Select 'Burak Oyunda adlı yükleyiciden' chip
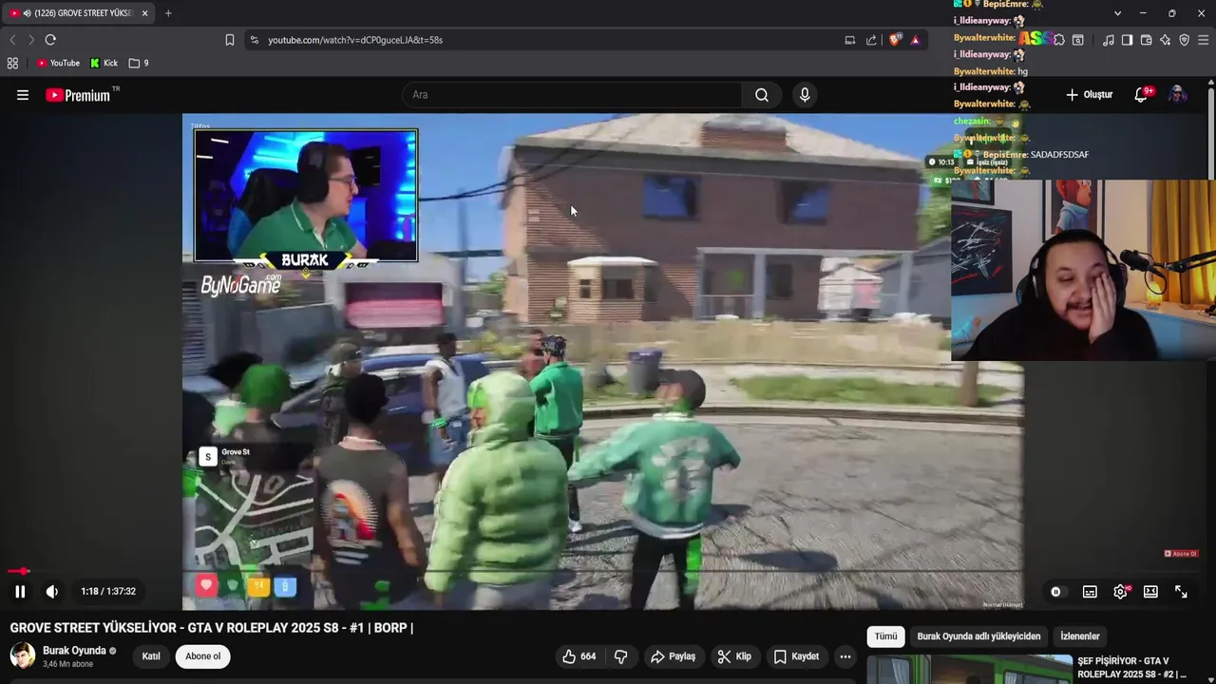Image resolution: width=1216 pixels, height=684 pixels. (978, 636)
